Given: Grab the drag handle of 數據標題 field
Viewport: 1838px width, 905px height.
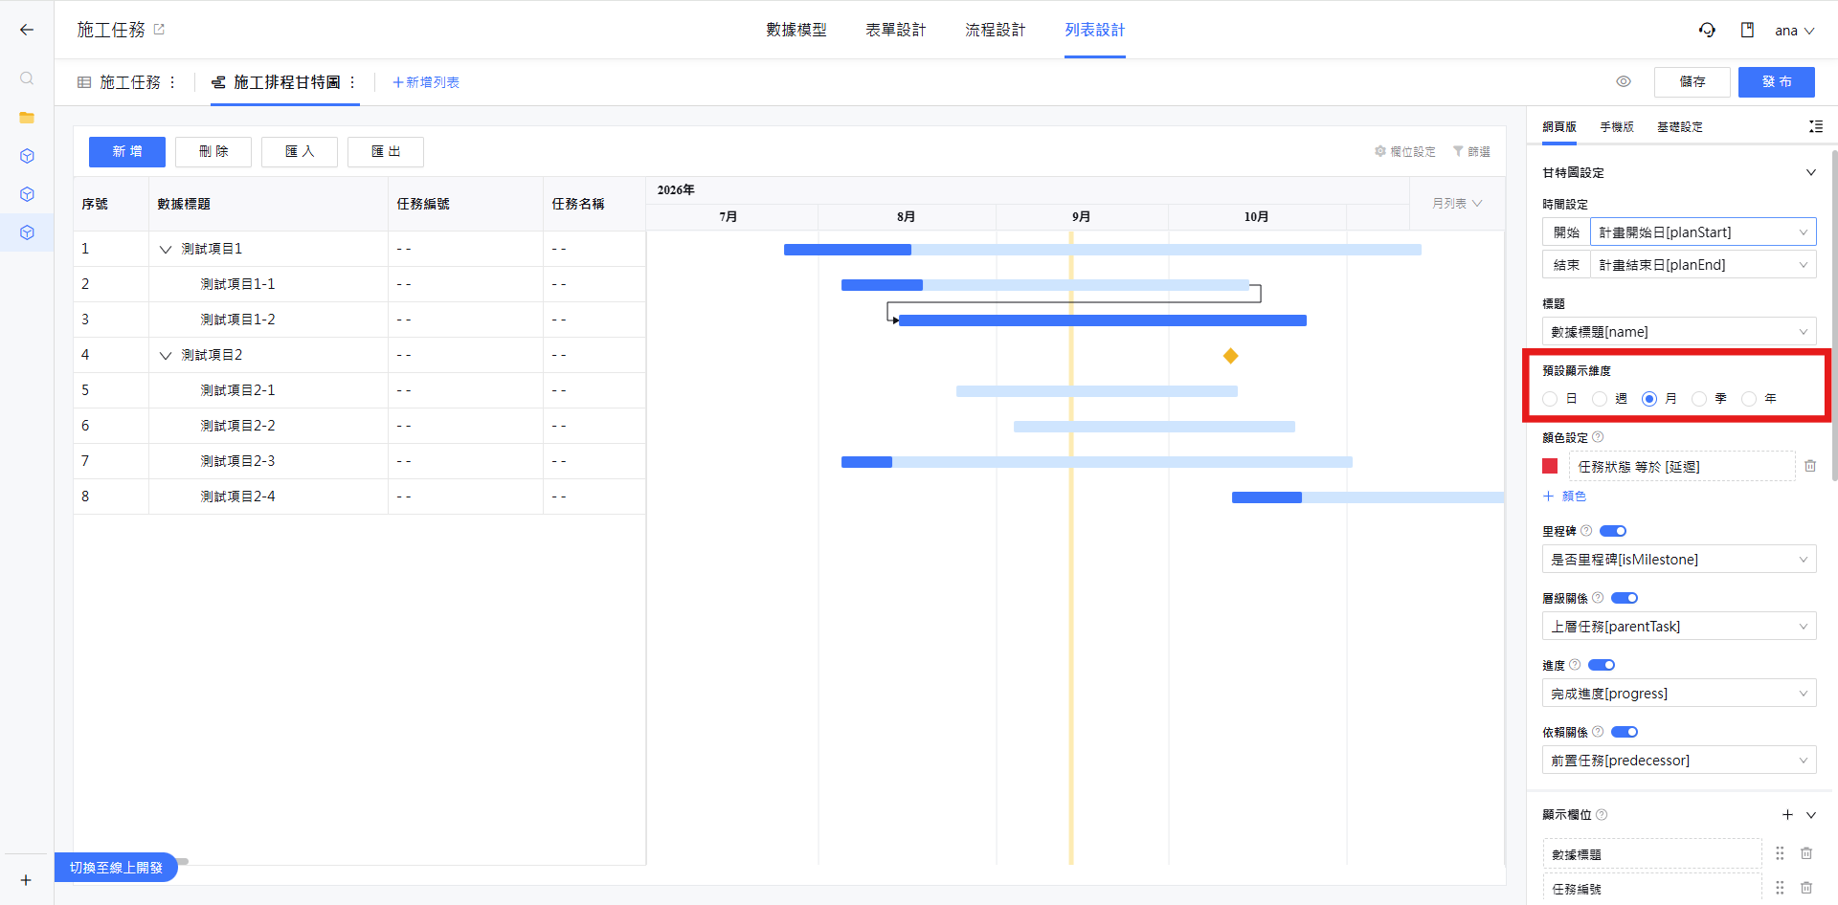Looking at the screenshot, I should (1780, 853).
